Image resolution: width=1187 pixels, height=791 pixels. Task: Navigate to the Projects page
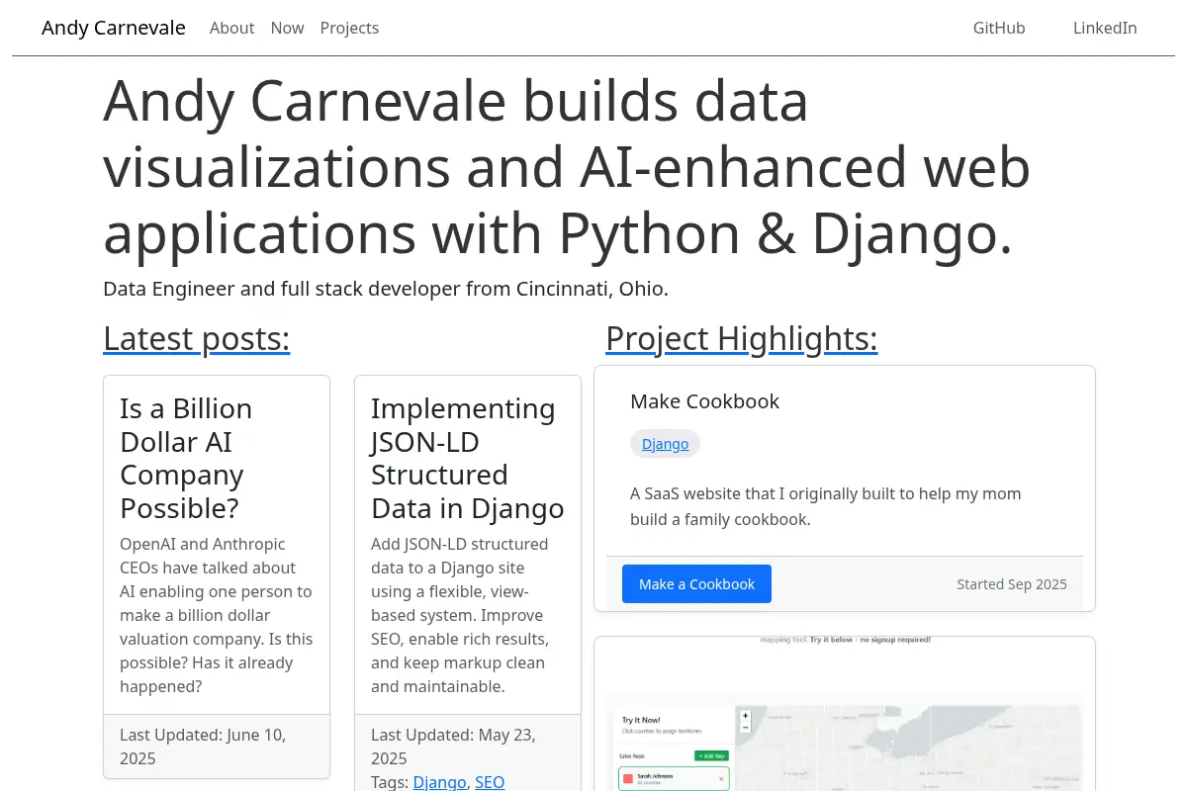coord(349,28)
